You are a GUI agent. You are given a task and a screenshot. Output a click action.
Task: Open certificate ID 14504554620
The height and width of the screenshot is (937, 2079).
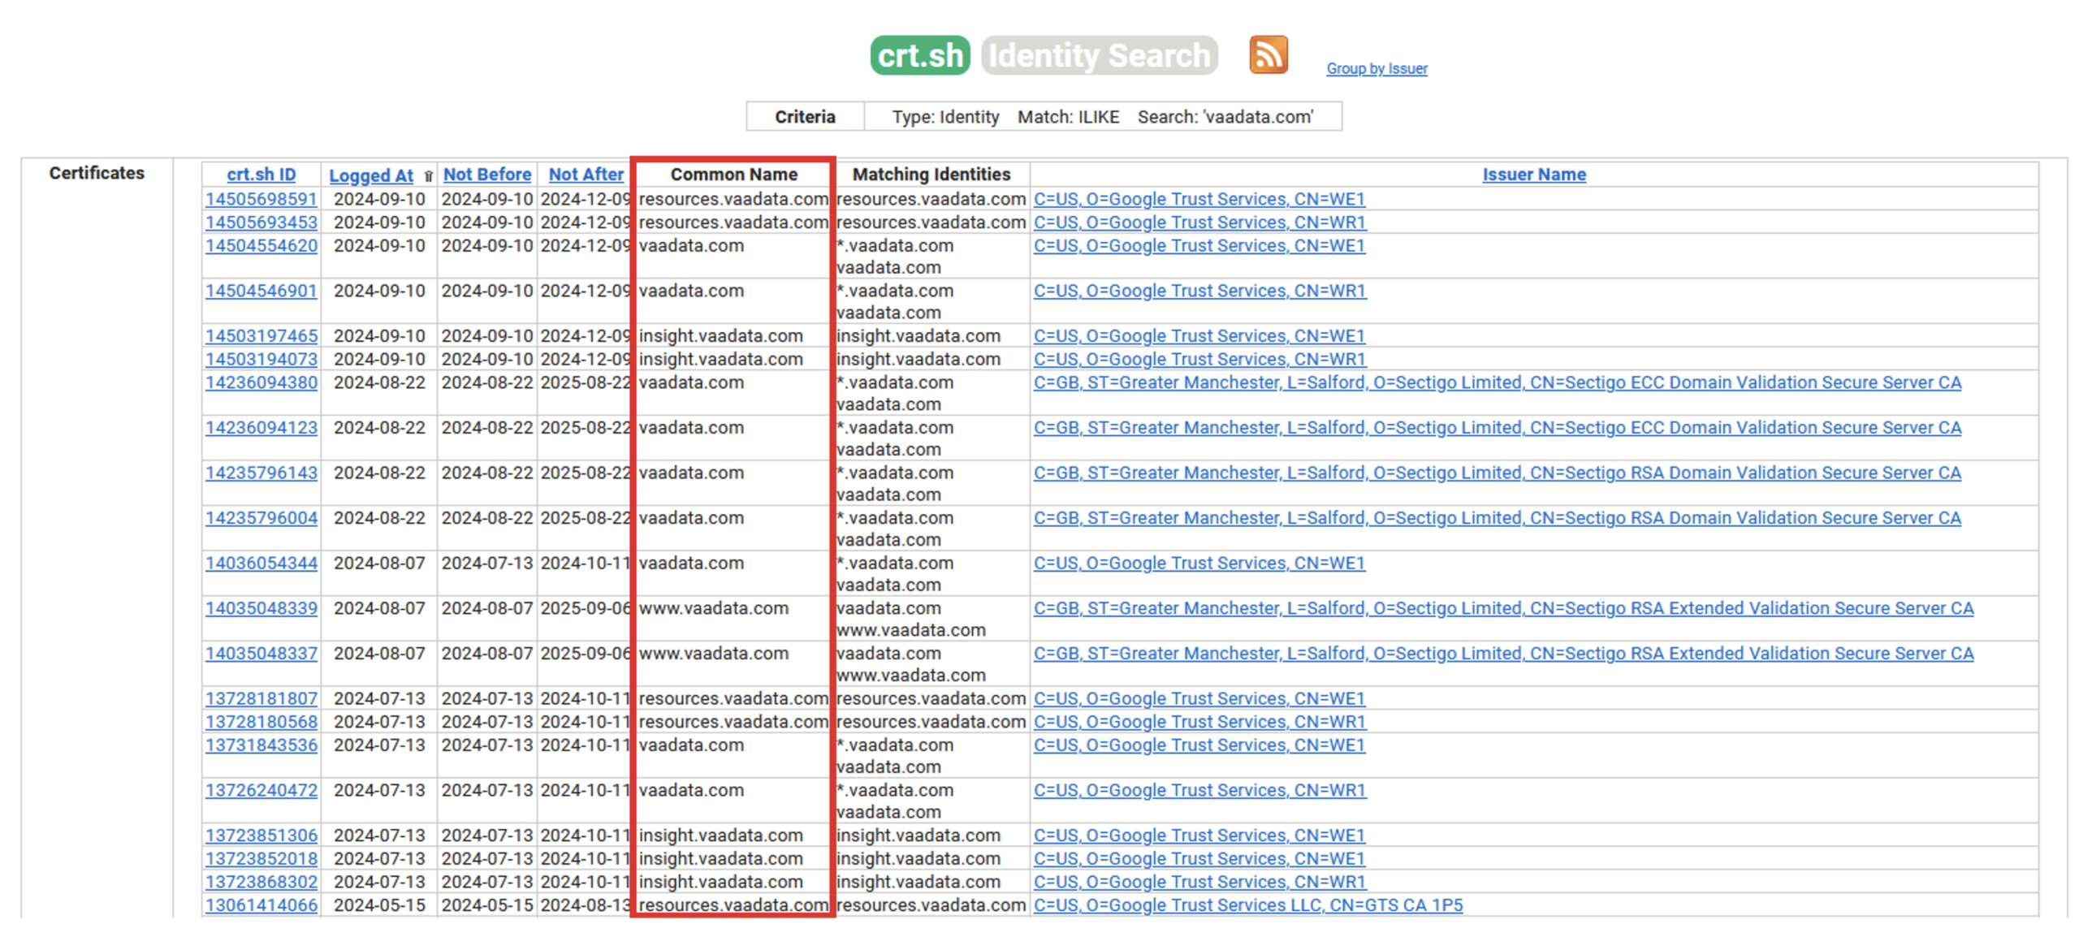tap(261, 244)
